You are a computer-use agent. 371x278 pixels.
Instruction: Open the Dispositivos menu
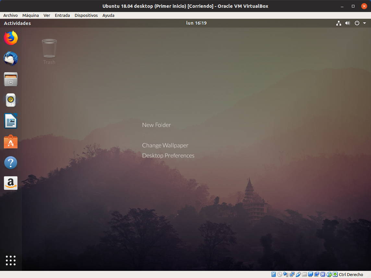(86, 15)
